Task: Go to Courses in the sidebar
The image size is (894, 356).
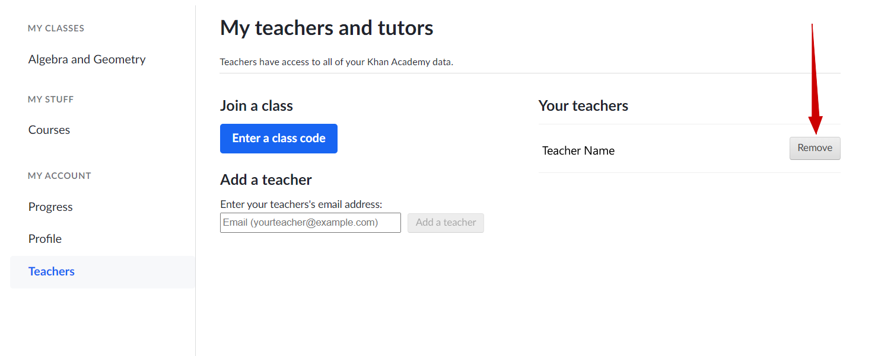Action: (x=49, y=130)
